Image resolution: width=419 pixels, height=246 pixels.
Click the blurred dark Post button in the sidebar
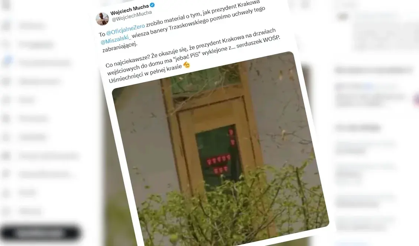click(40, 233)
